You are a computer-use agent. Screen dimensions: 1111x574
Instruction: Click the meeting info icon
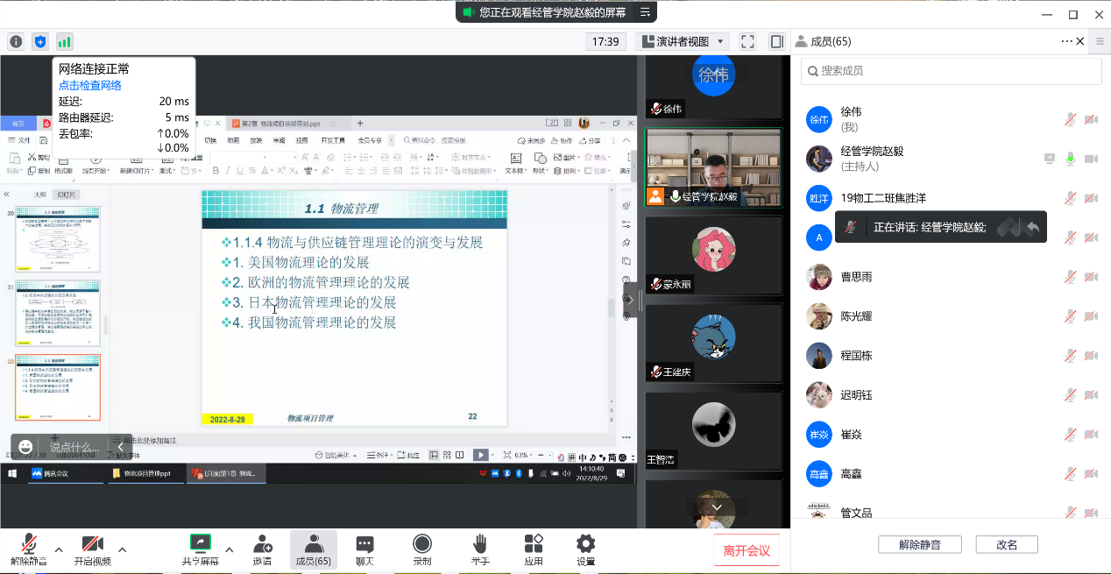[16, 41]
